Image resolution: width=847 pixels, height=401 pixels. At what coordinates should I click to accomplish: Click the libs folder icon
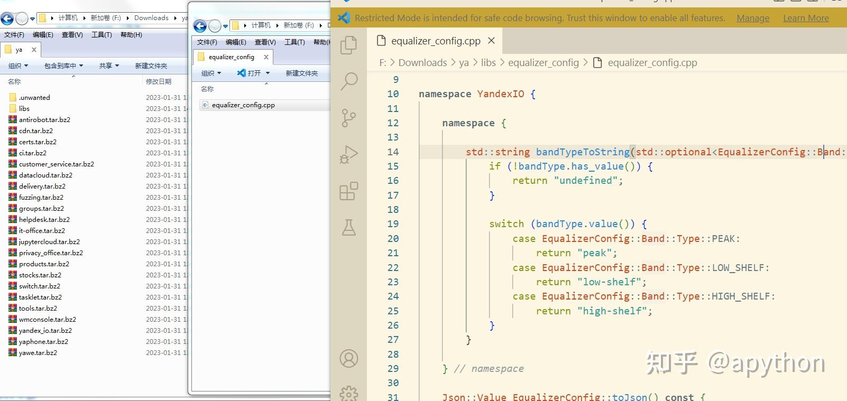click(x=13, y=108)
